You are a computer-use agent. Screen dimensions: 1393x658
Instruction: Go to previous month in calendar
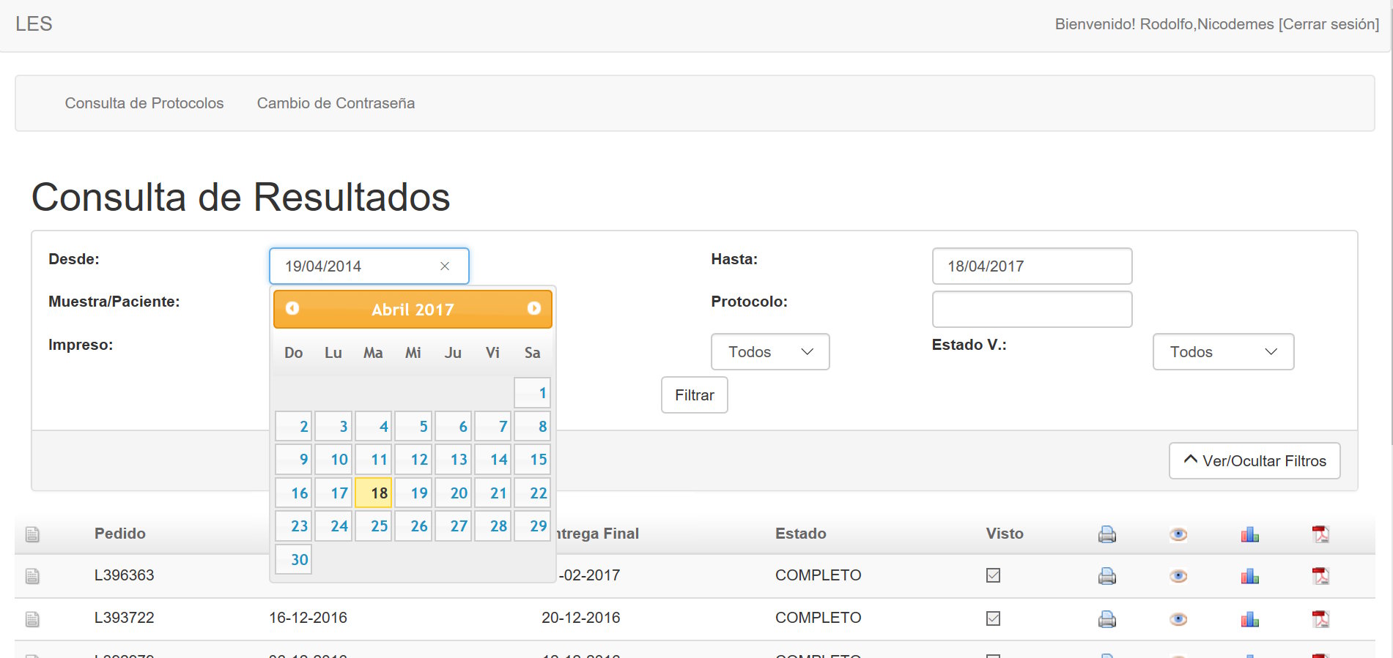pyautogui.click(x=292, y=309)
